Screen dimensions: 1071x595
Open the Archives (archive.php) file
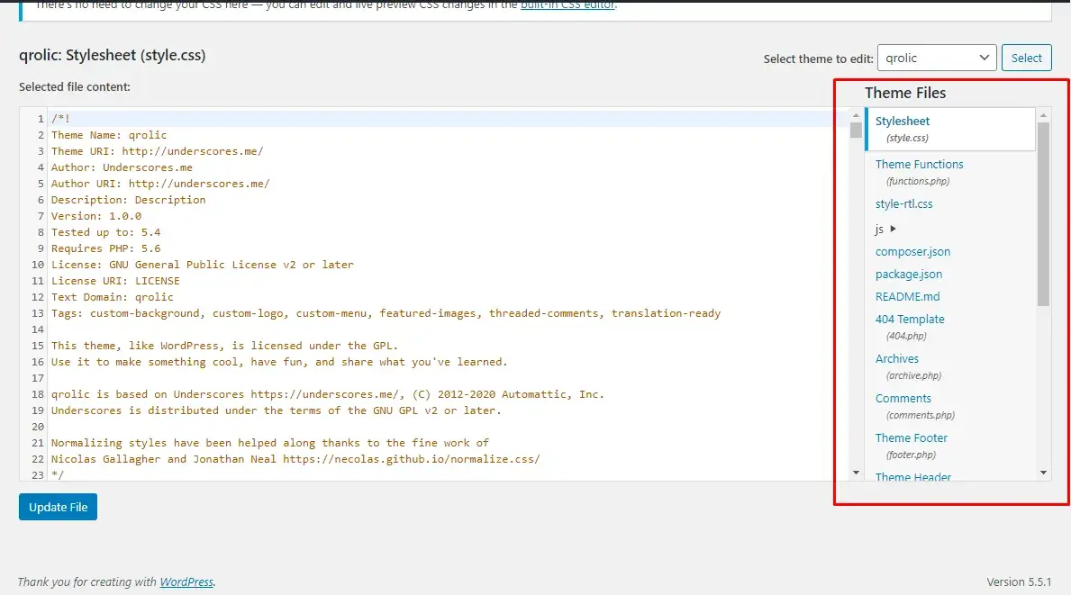point(897,359)
